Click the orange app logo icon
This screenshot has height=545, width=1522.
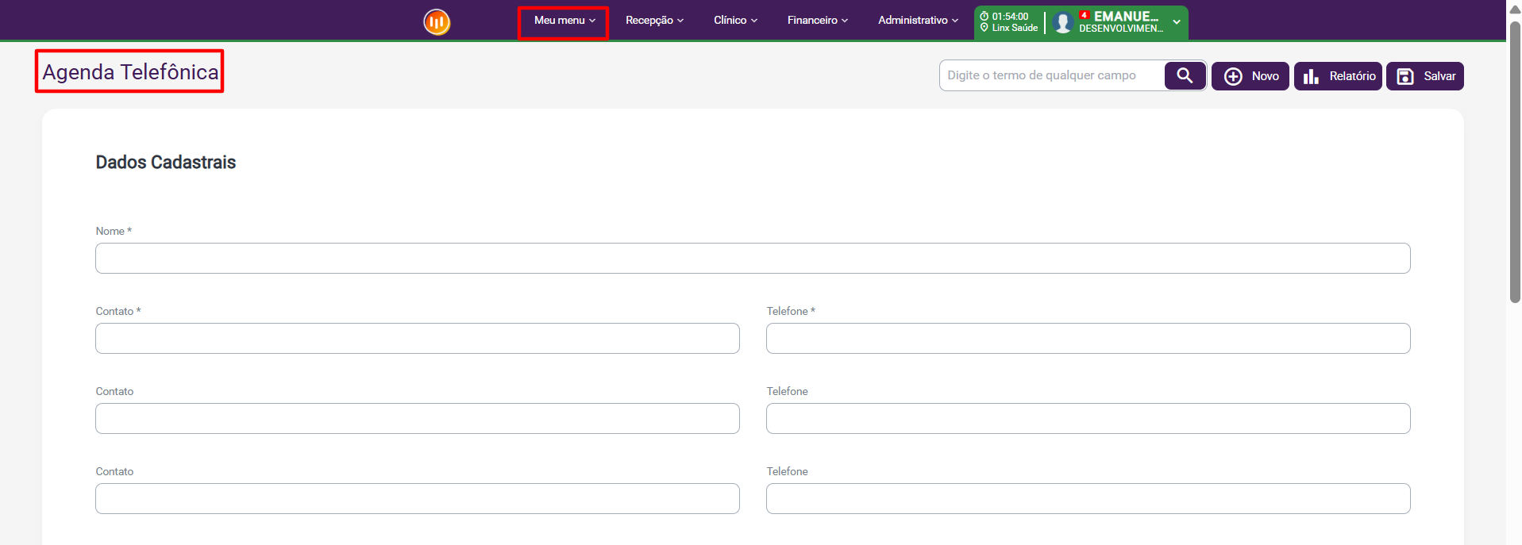tap(437, 21)
